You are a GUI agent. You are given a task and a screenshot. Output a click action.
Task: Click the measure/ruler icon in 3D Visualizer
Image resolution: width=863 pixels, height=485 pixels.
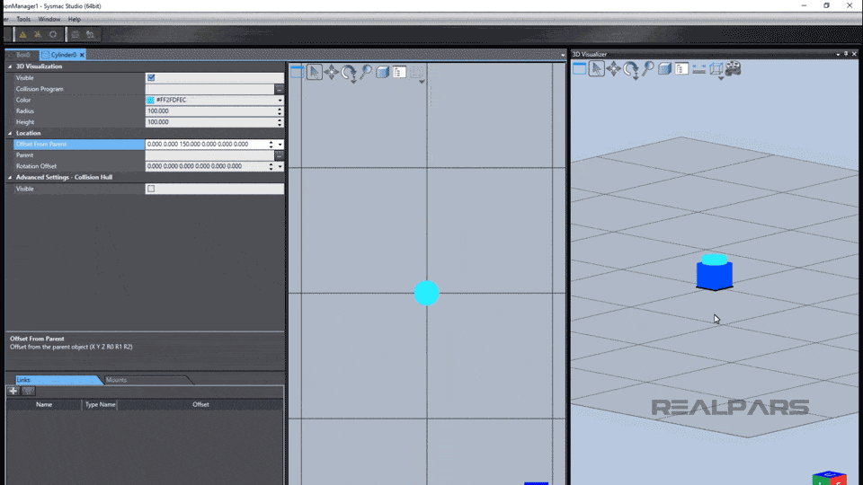click(x=699, y=69)
